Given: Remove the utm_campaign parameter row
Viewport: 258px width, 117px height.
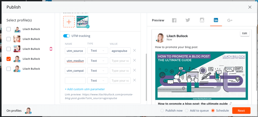Looking at the screenshot, I should coord(134,70).
